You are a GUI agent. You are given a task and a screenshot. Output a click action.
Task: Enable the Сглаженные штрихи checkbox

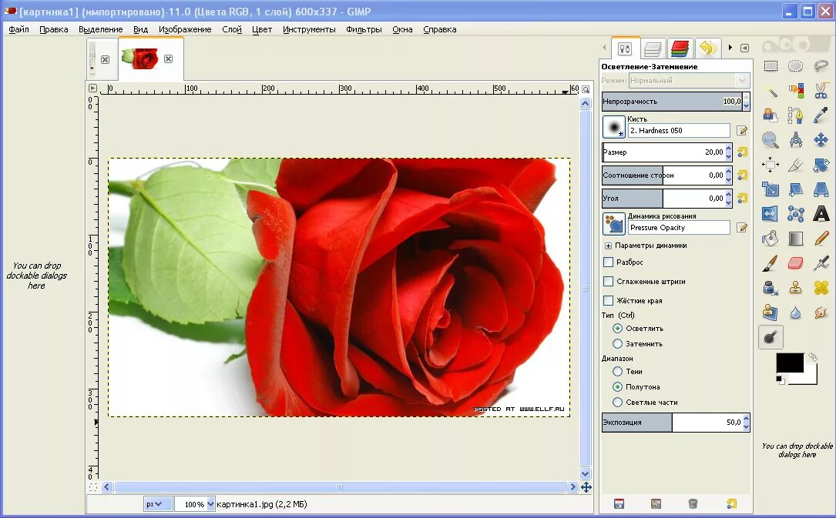609,281
